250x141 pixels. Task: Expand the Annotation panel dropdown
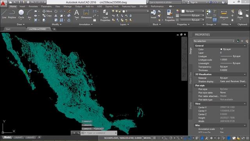coord(86,24)
